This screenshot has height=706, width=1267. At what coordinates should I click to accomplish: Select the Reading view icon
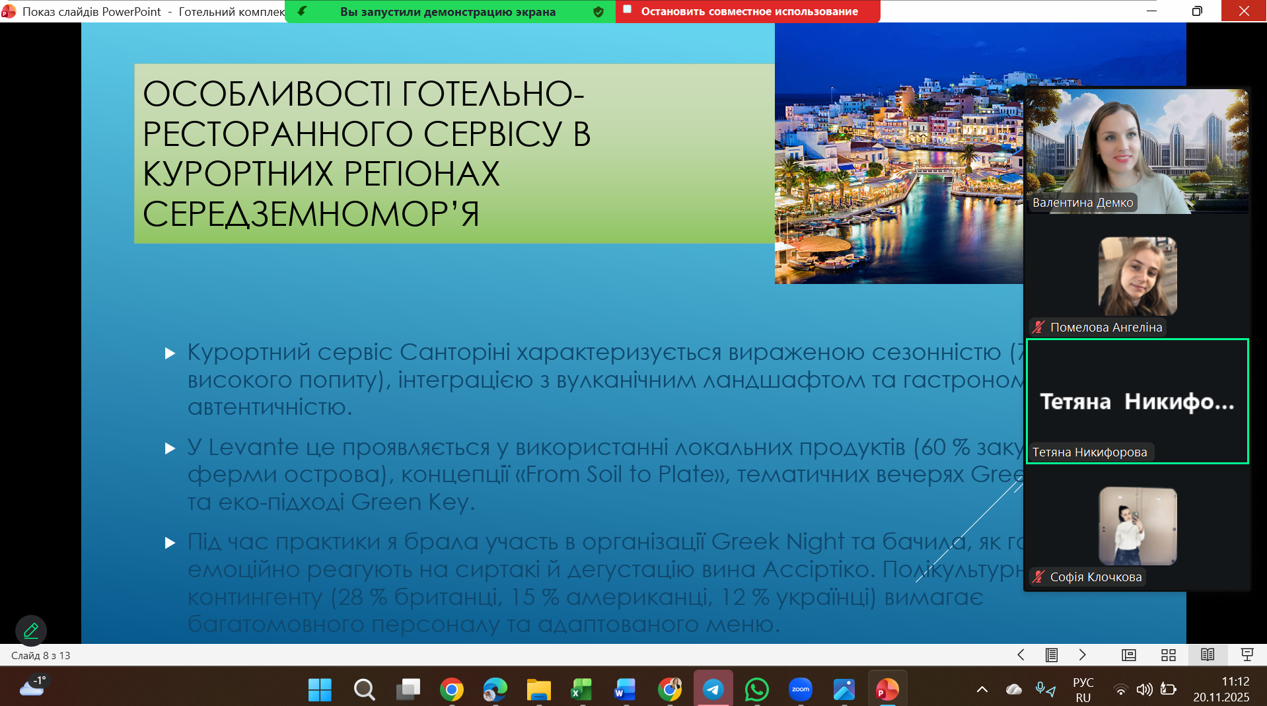tap(1208, 654)
